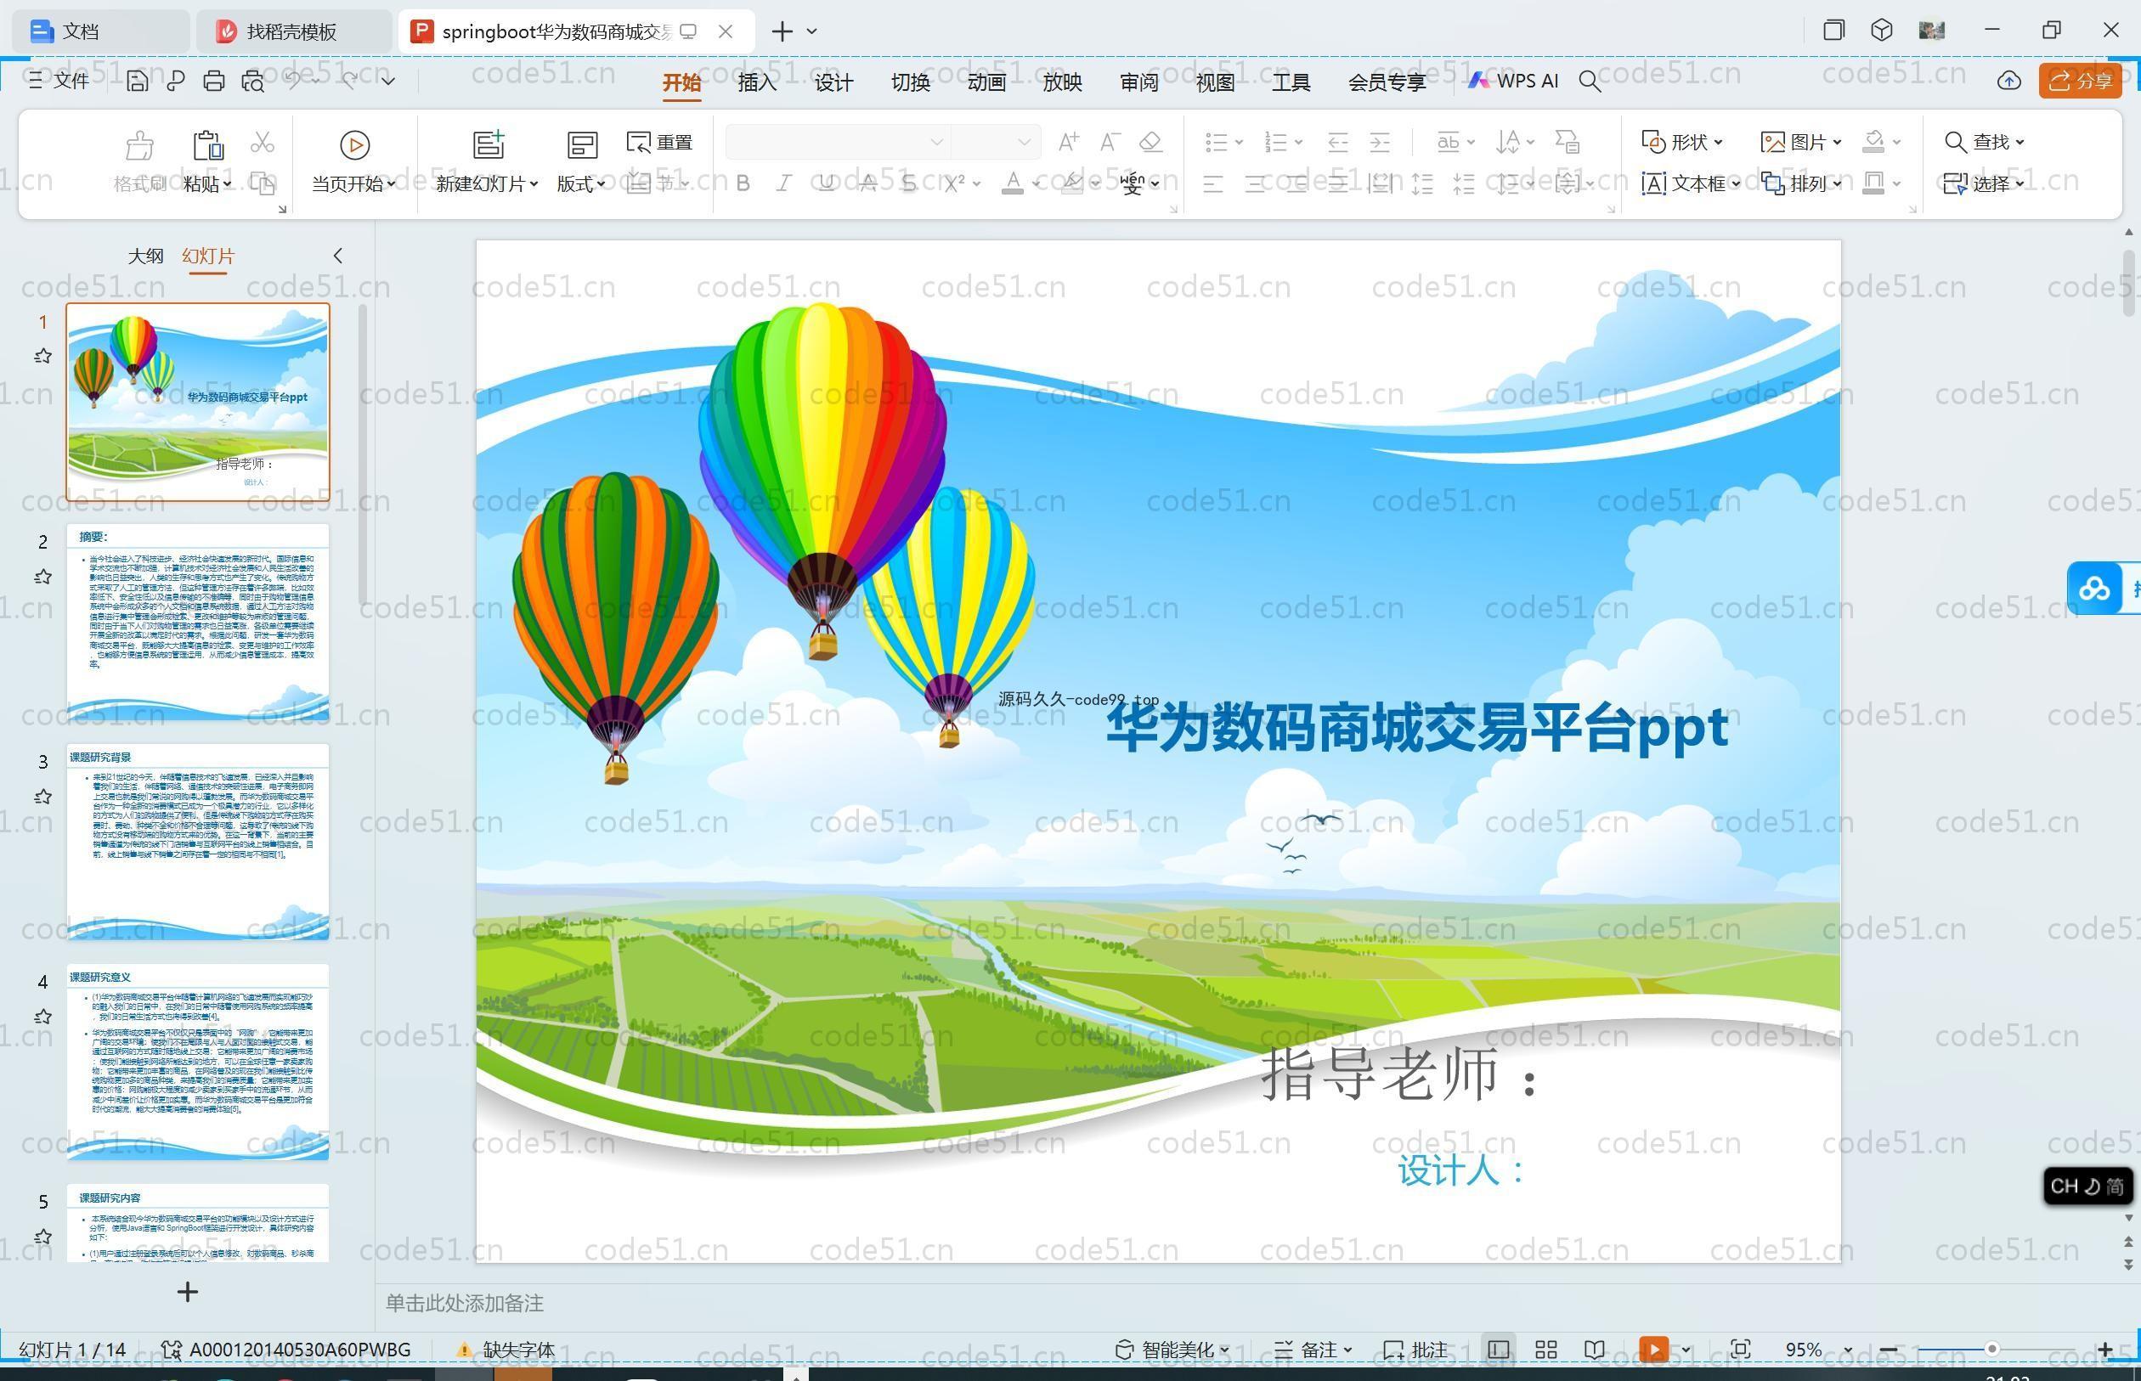Select slide 3 thumbnail 课题研究背景
The width and height of the screenshot is (2141, 1381).
coord(197,841)
